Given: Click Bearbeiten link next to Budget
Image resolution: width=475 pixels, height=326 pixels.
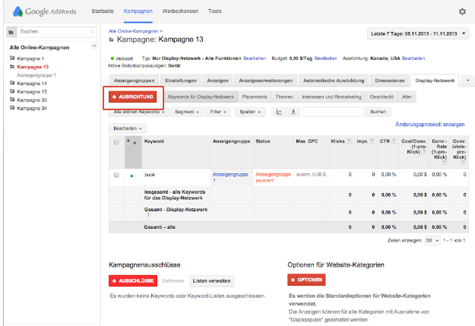Looking at the screenshot, I should 325,59.
